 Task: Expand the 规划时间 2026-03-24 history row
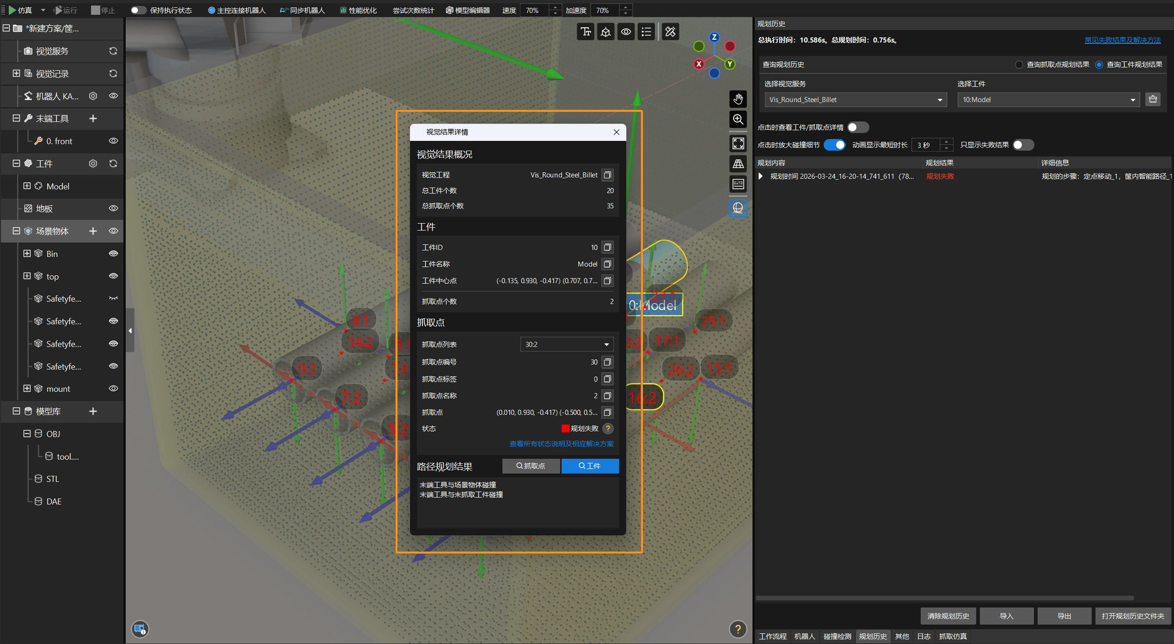tap(760, 176)
